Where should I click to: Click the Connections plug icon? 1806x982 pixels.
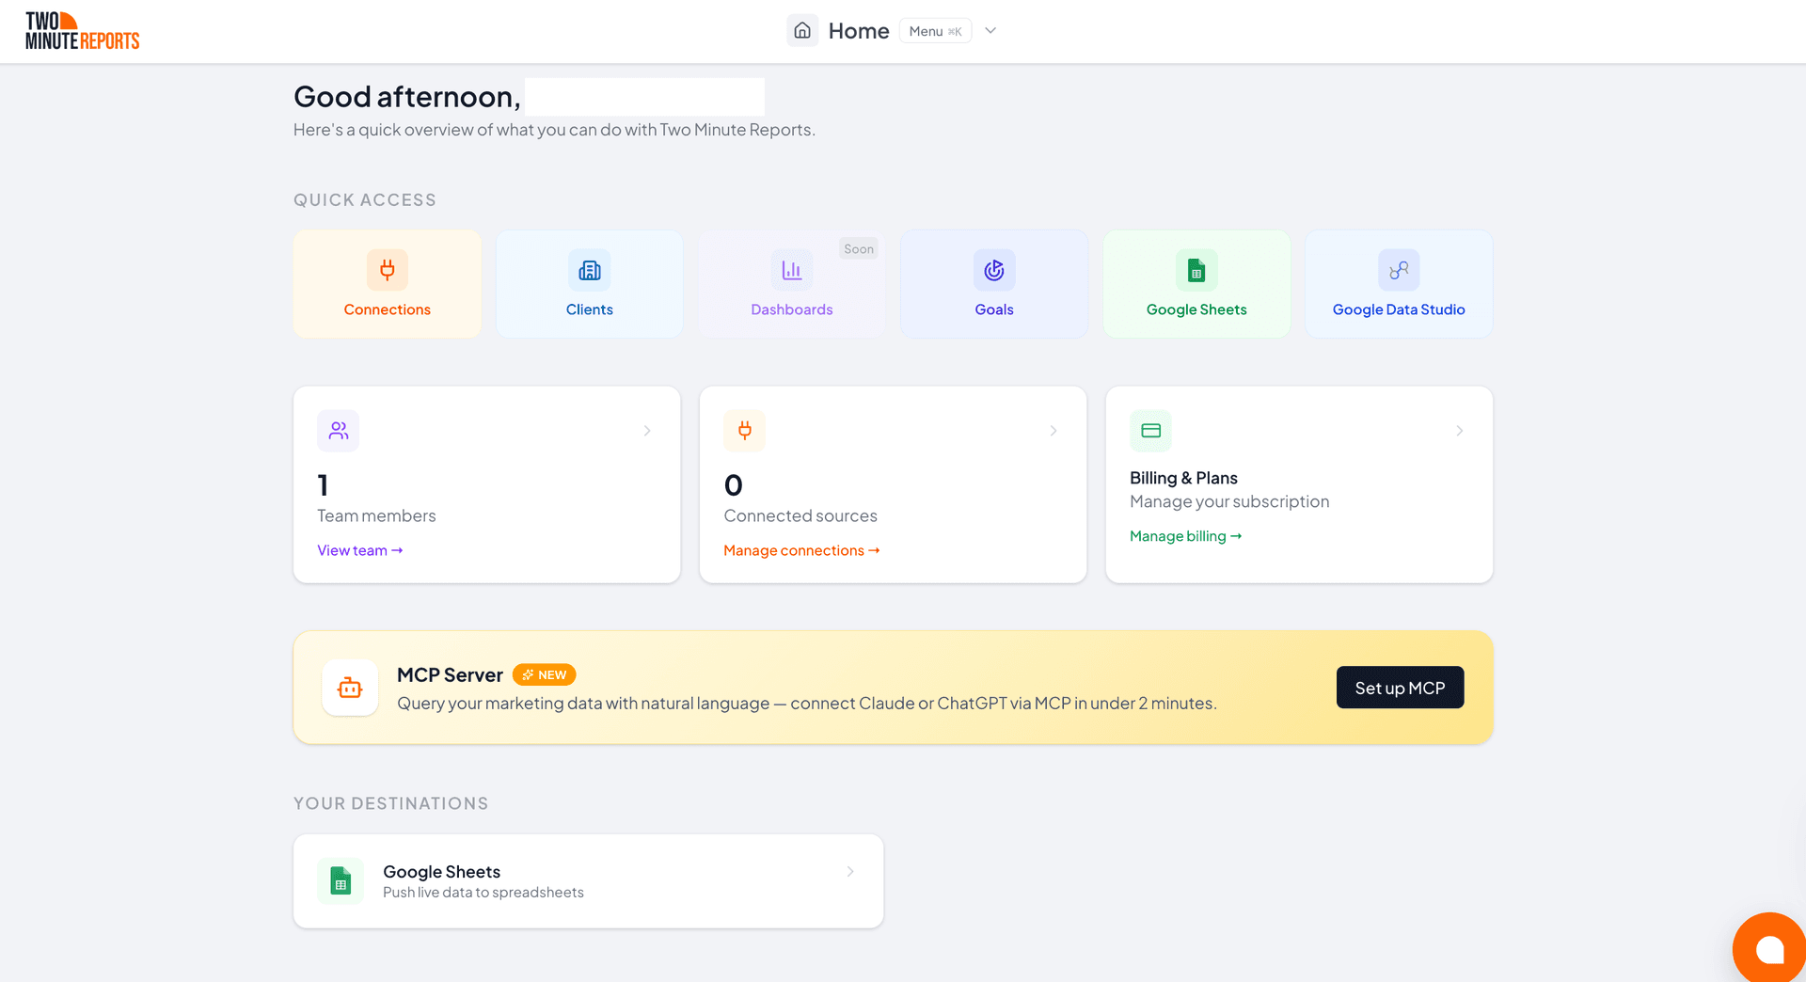(388, 270)
